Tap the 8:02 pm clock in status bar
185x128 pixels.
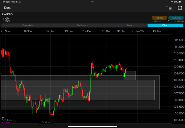click(x=6, y=2)
